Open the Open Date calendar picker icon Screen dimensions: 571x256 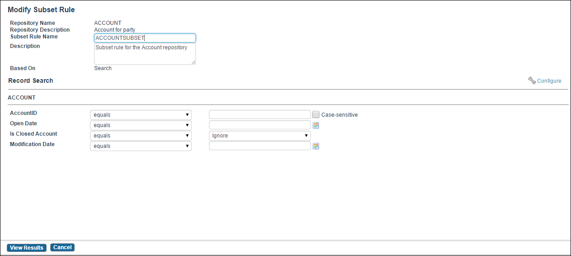[316, 125]
